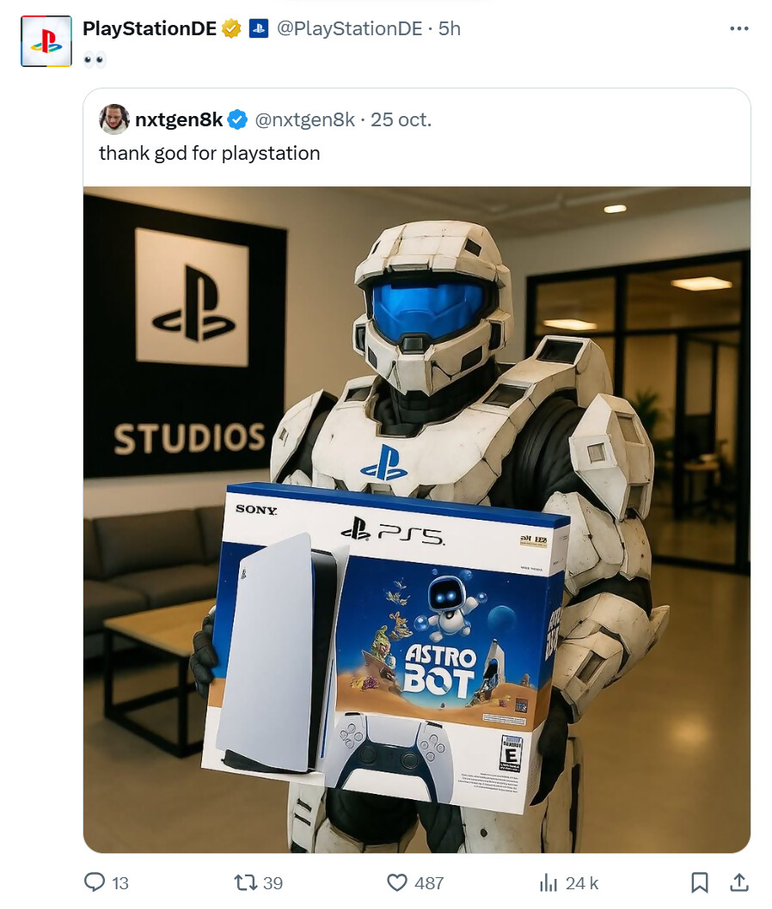Screen dimensions: 772x909
Task: Click the share upload arrow icon
Action: (x=738, y=882)
